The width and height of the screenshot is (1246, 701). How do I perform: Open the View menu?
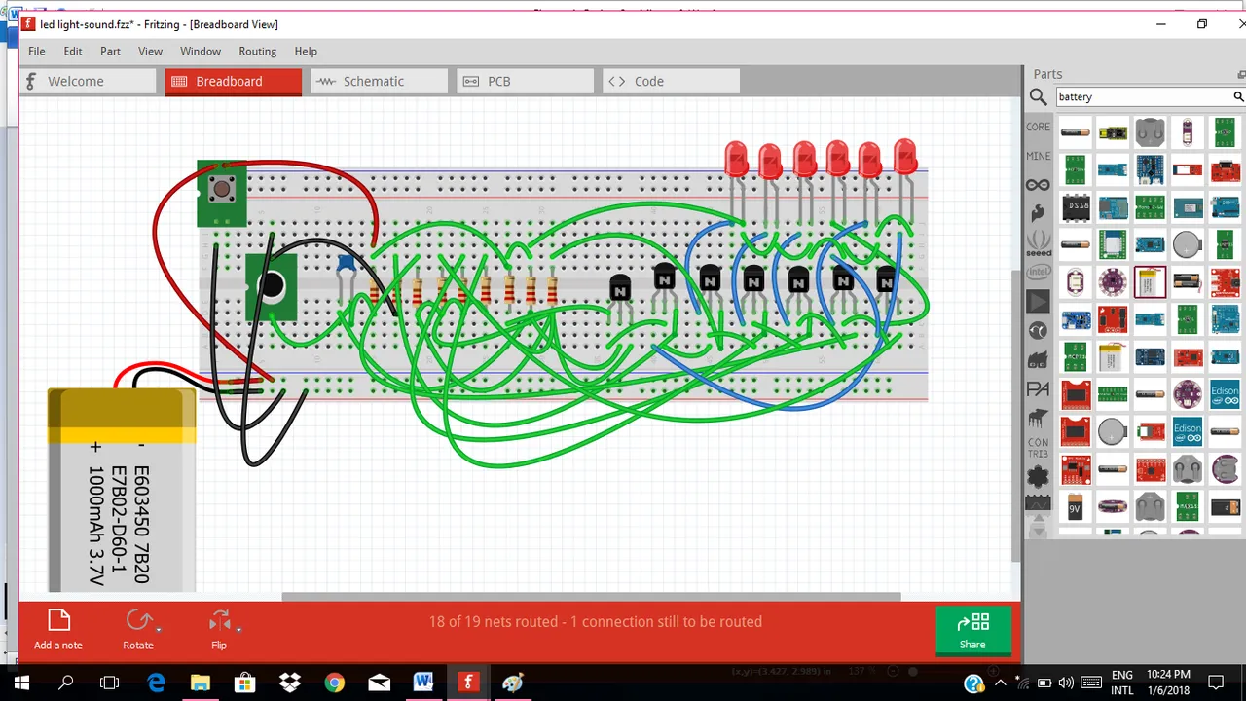[150, 51]
